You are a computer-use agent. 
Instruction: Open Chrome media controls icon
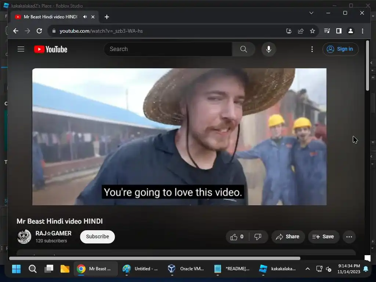tap(327, 31)
